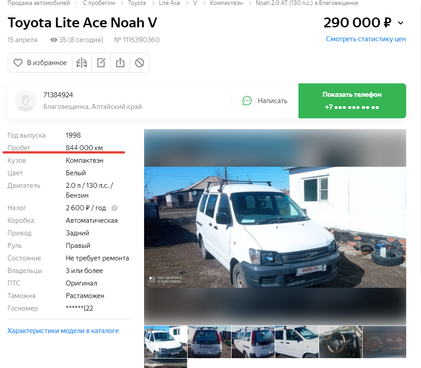
Task: Click the compare cars scales icon
Action: (x=82, y=63)
